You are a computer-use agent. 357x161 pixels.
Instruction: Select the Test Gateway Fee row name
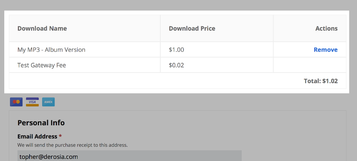click(42, 65)
